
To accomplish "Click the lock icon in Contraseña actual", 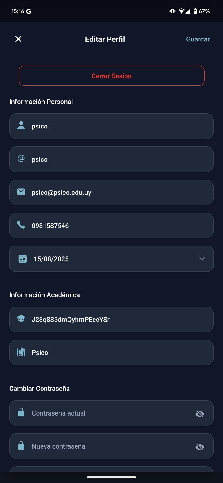I will [x=21, y=413].
